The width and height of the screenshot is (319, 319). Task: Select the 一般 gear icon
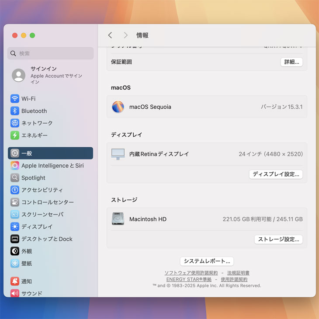coord(15,153)
